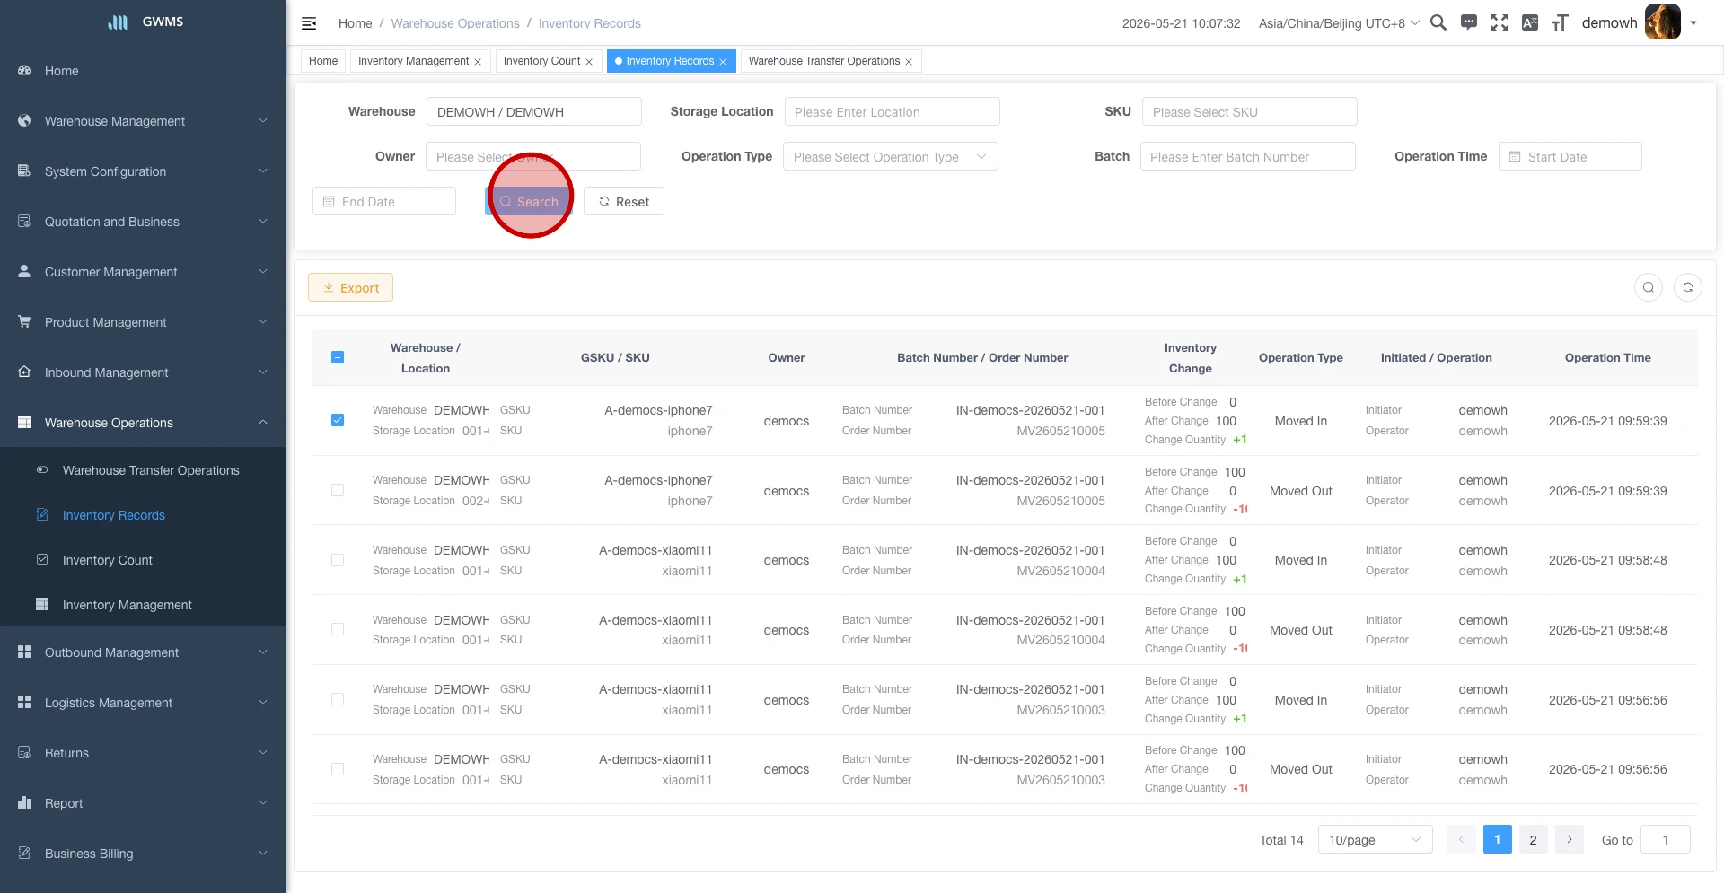Focus the Storage Location input field
Viewport: 1724px width, 893px height.
pyautogui.click(x=893, y=111)
